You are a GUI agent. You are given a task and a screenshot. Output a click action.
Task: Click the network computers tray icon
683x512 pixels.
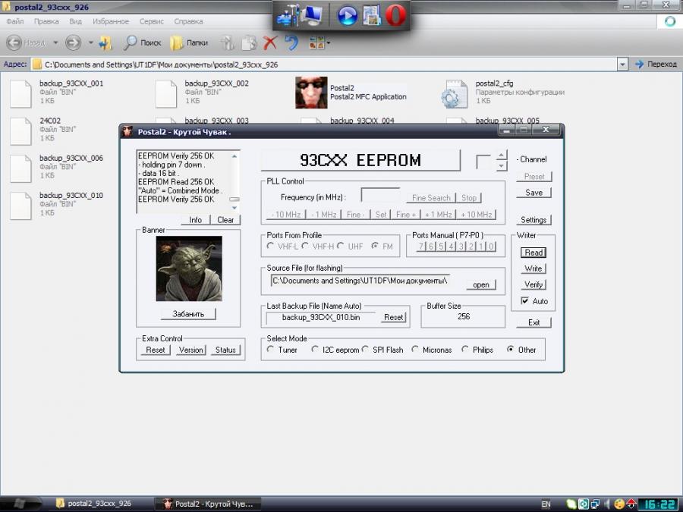pyautogui.click(x=595, y=504)
